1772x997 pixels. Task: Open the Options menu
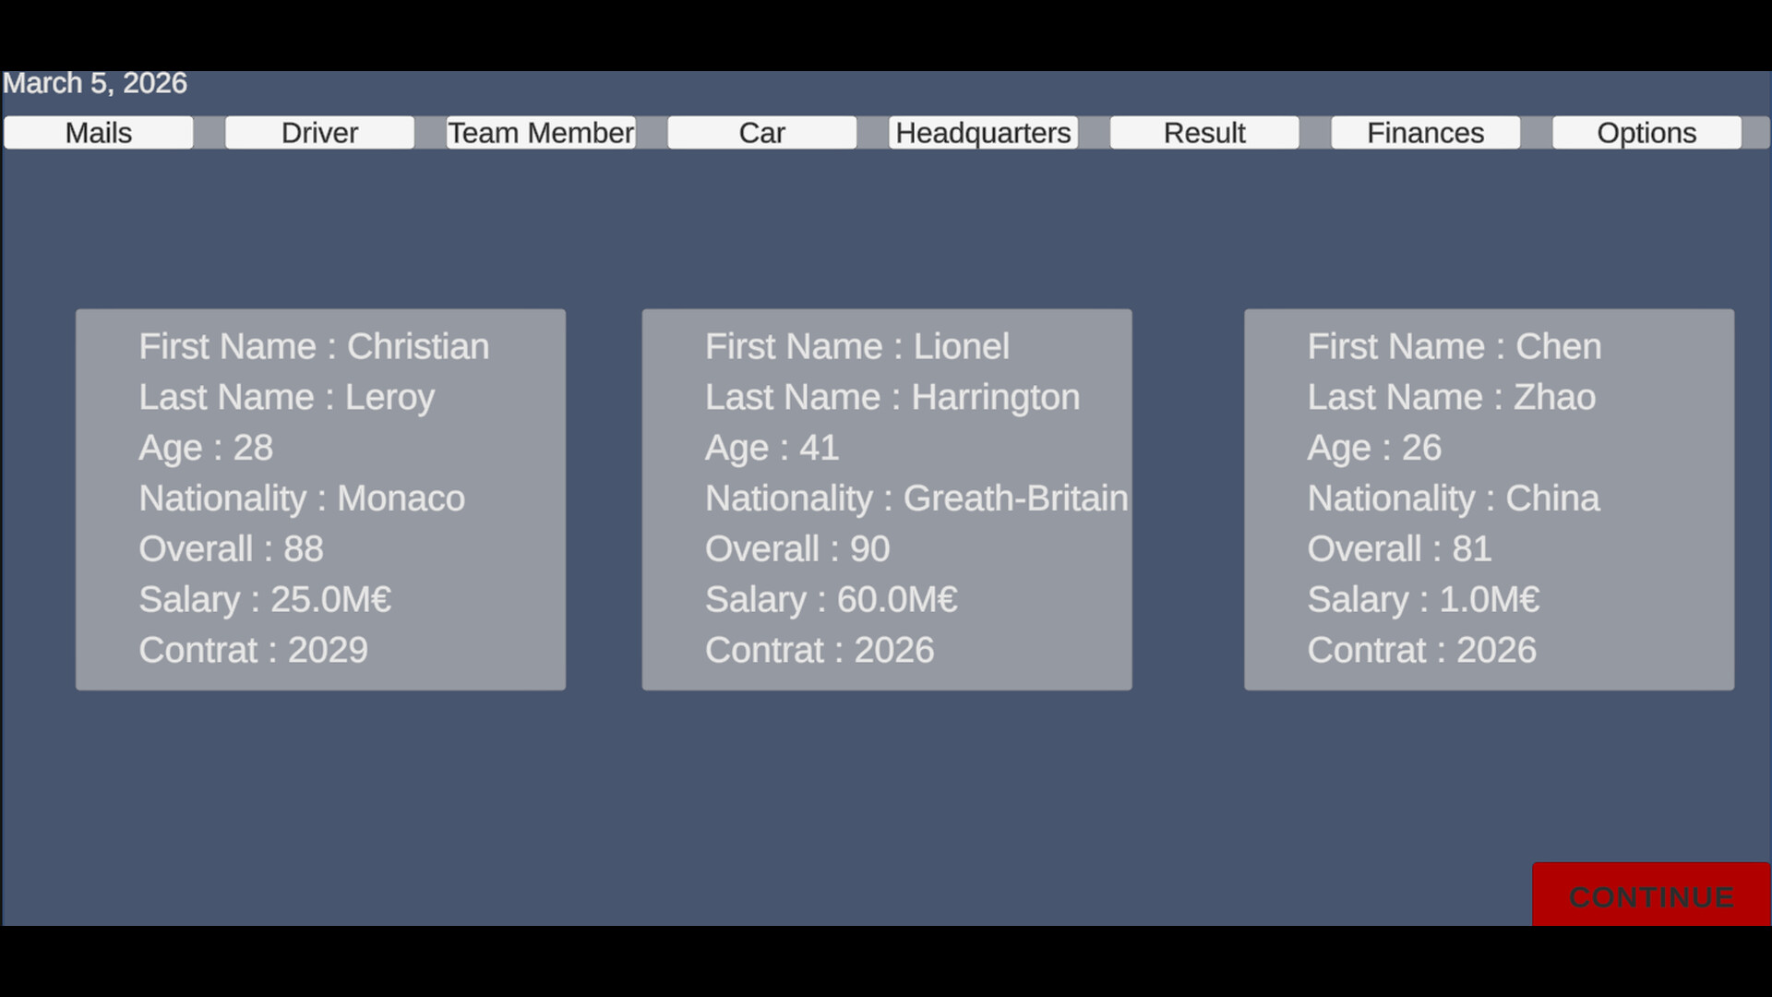pyautogui.click(x=1646, y=133)
